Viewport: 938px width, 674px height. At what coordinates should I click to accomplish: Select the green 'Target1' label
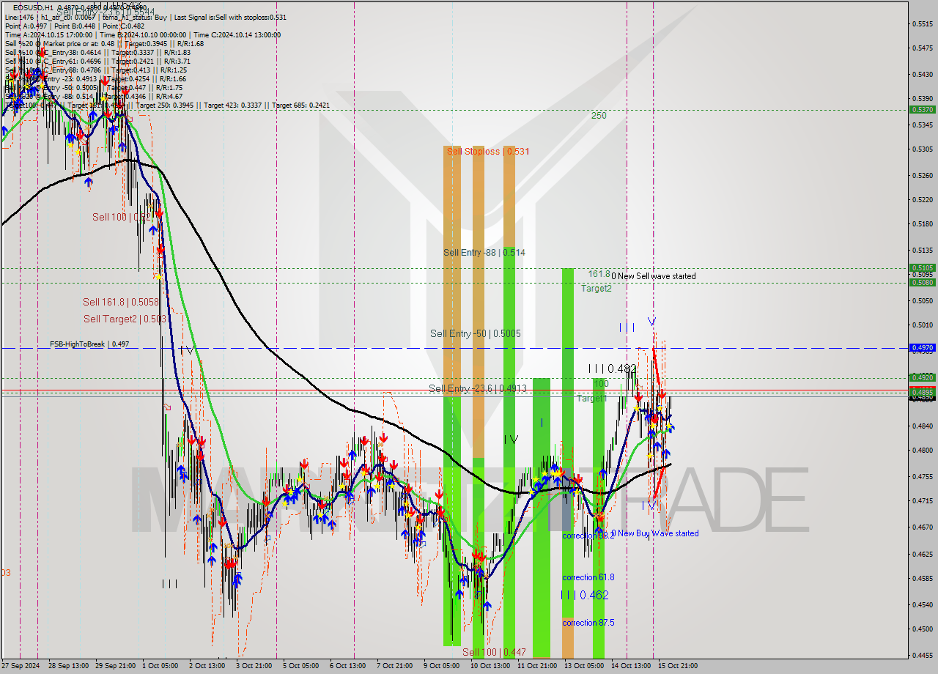(591, 399)
